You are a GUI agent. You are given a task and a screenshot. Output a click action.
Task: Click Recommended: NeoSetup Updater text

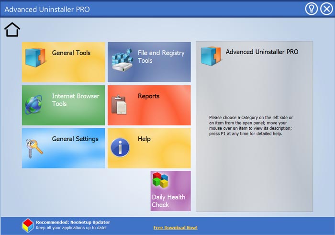[x=73, y=222]
